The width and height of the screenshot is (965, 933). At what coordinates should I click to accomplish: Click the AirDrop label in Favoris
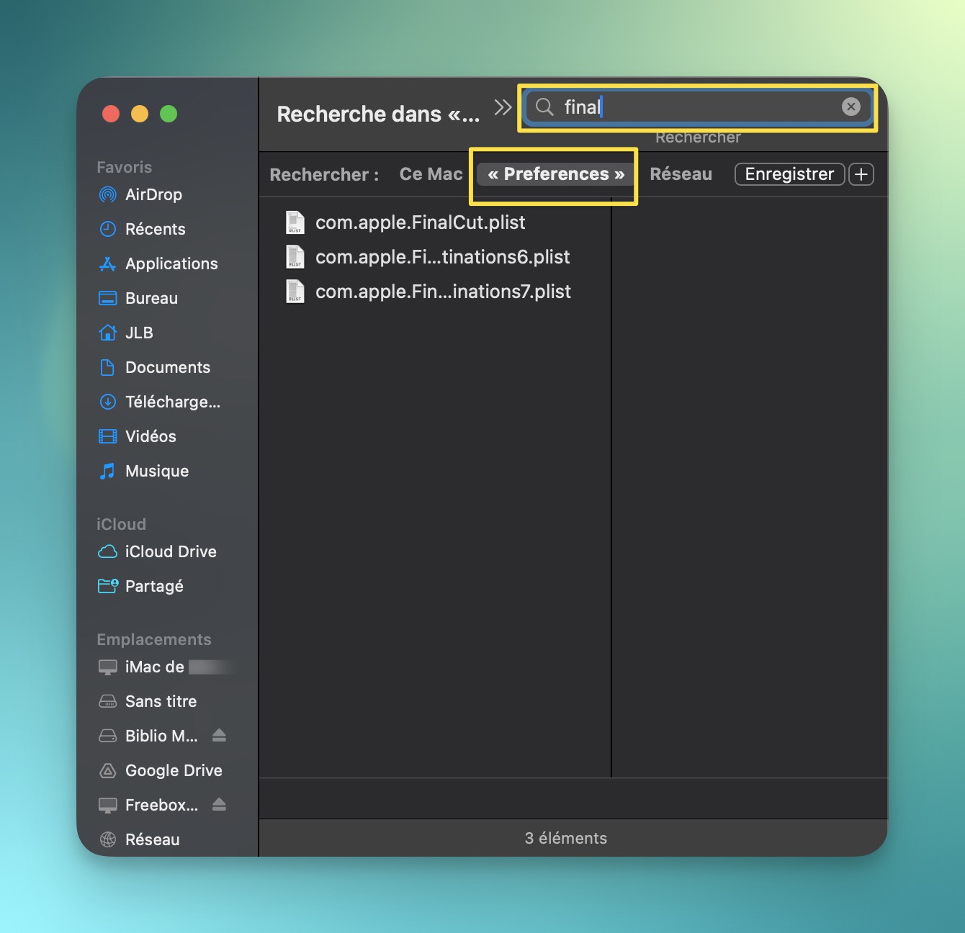[x=153, y=194]
